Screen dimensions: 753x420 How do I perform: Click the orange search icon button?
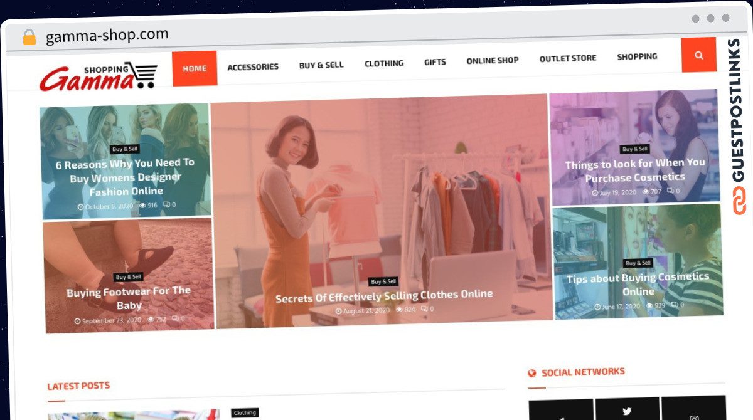[698, 55]
